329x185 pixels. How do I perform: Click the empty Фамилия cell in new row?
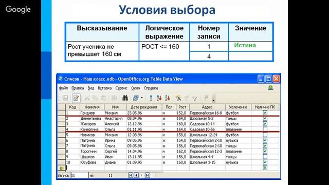pyautogui.click(x=92, y=168)
